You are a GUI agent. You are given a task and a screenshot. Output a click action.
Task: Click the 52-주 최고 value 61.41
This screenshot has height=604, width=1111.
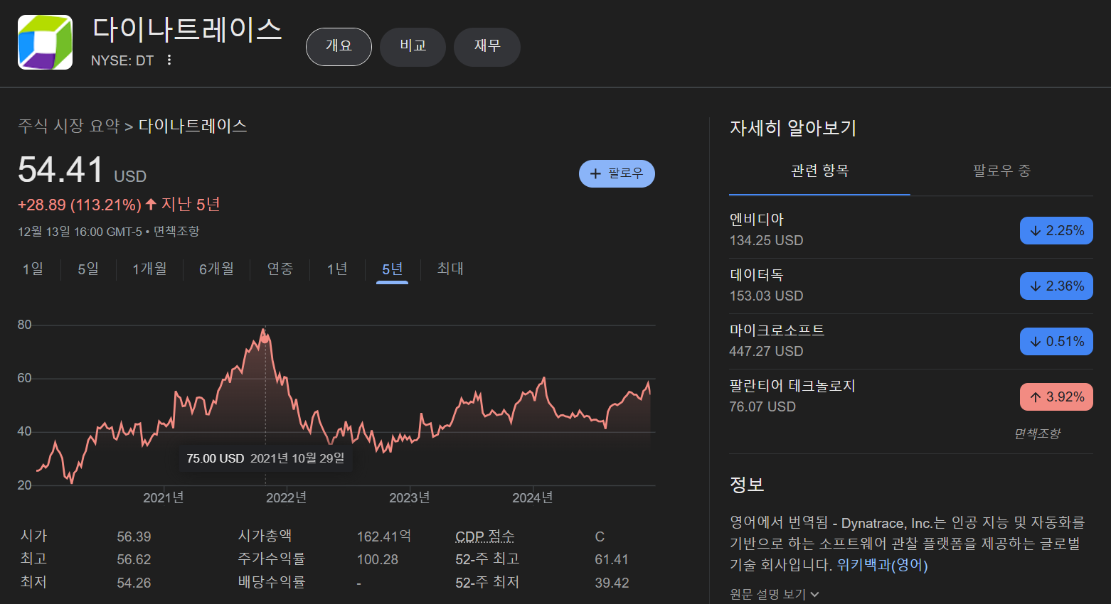click(612, 560)
